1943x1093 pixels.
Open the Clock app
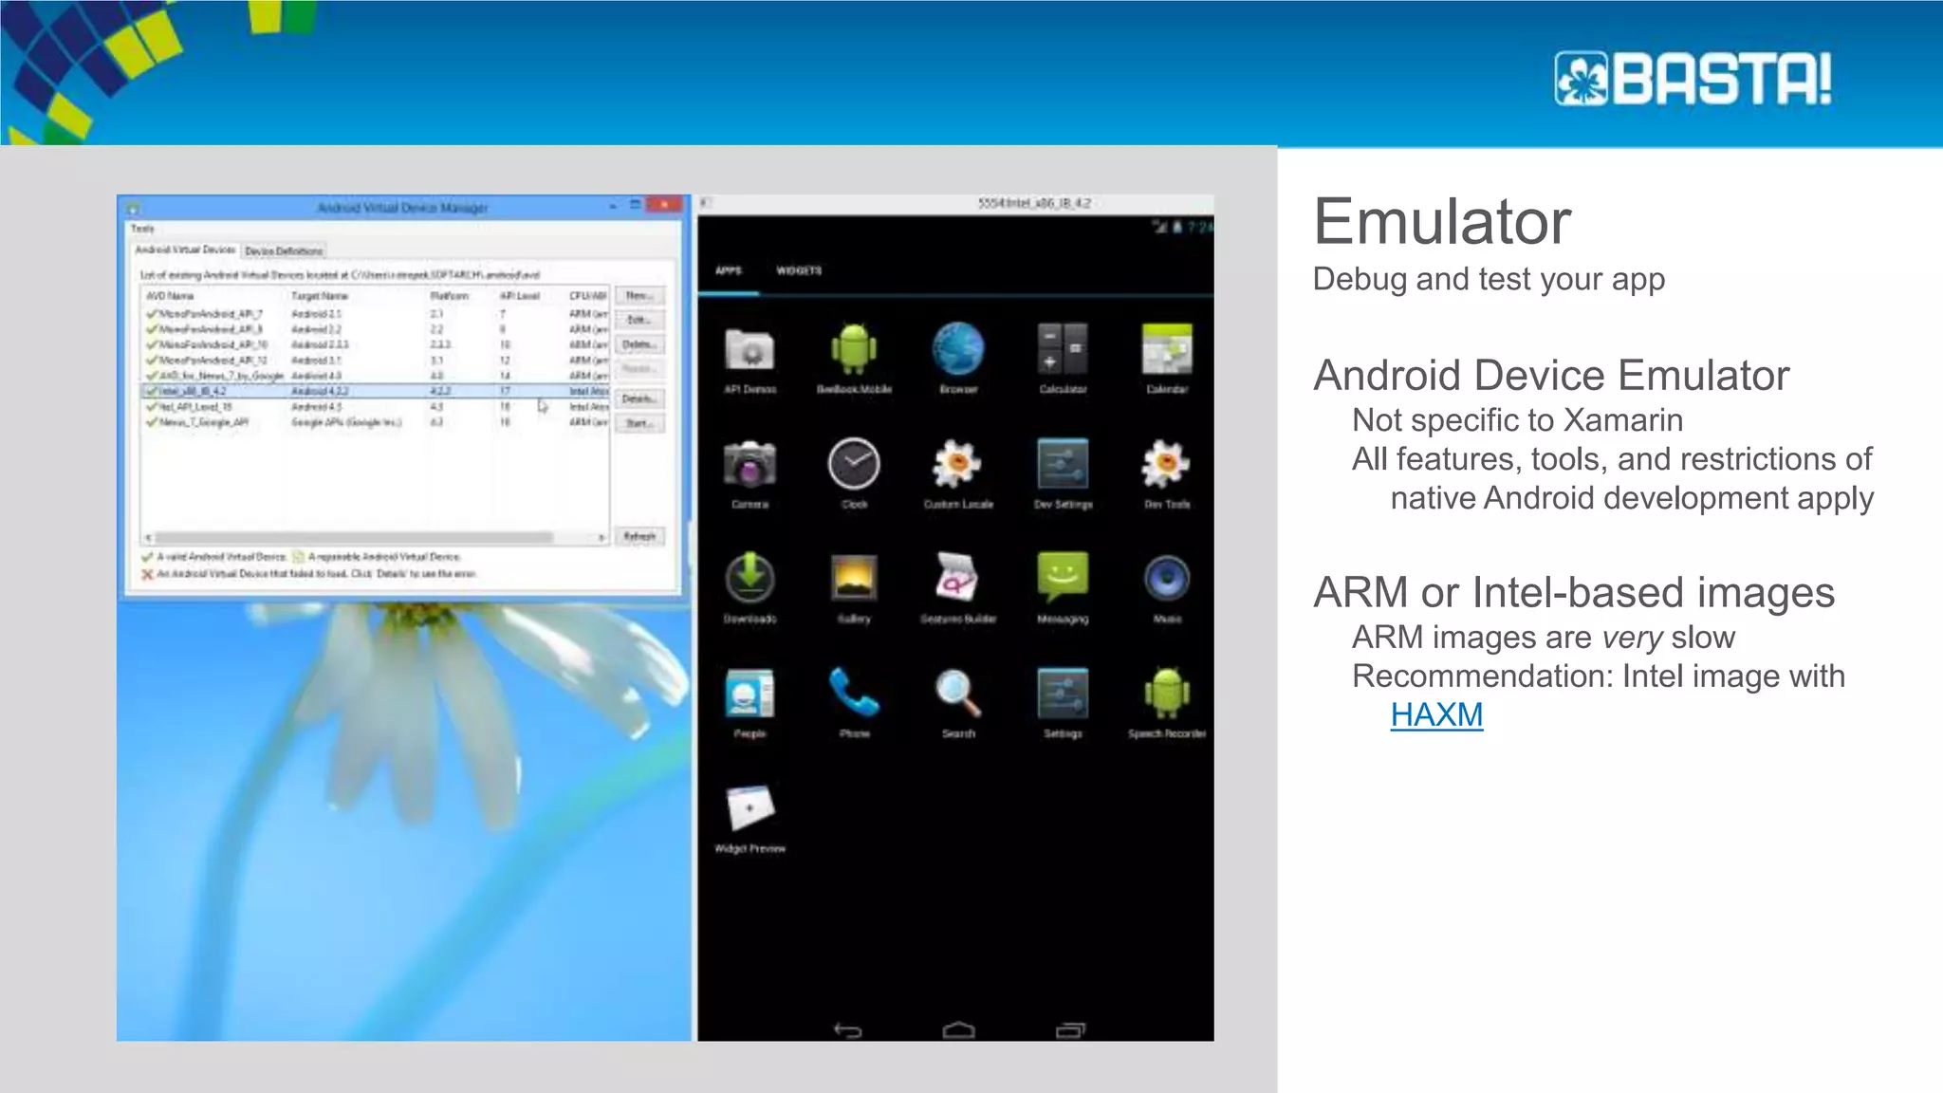[854, 473]
